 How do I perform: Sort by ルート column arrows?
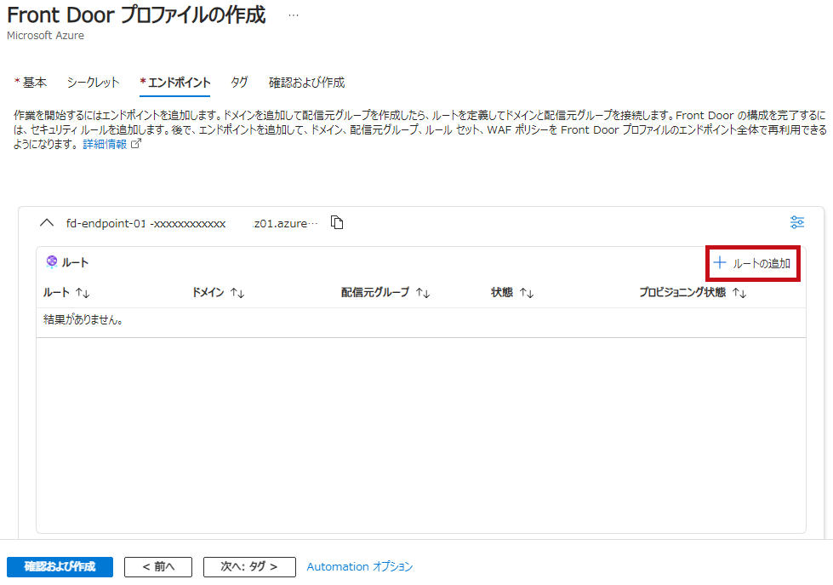tap(83, 293)
